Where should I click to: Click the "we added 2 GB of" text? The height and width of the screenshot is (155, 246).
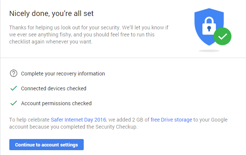129,120
